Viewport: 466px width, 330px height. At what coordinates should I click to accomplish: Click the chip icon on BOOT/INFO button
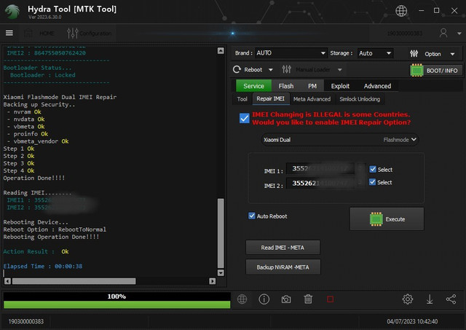click(x=416, y=70)
